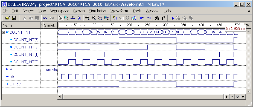Zoom in with the plus magnifier
Image resolution: width=253 pixels, height=107 pixels.
[87, 18]
